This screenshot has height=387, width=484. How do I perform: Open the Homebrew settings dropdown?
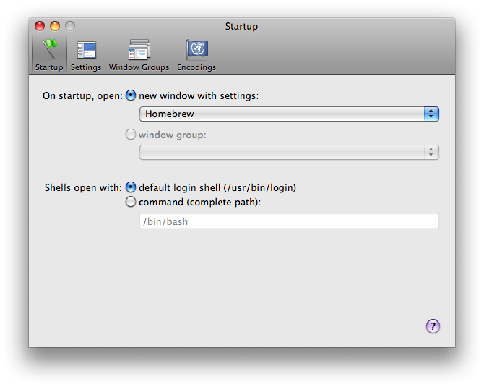289,114
